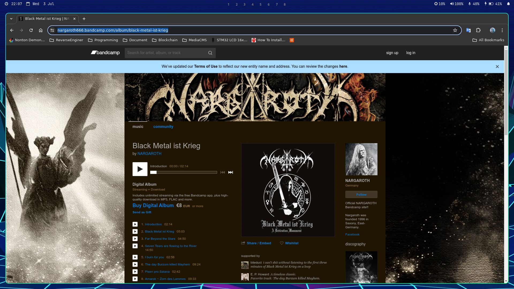Add page to bookmarks via star icon

click(x=455, y=30)
